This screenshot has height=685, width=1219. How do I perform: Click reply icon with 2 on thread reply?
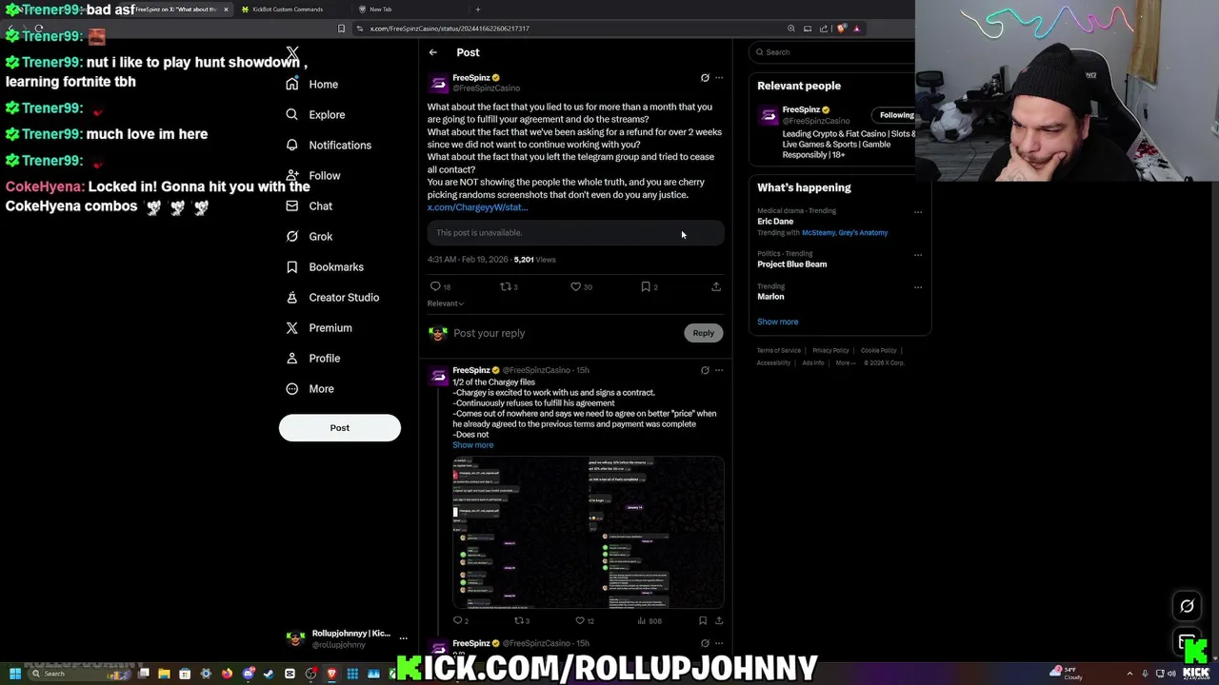click(458, 621)
